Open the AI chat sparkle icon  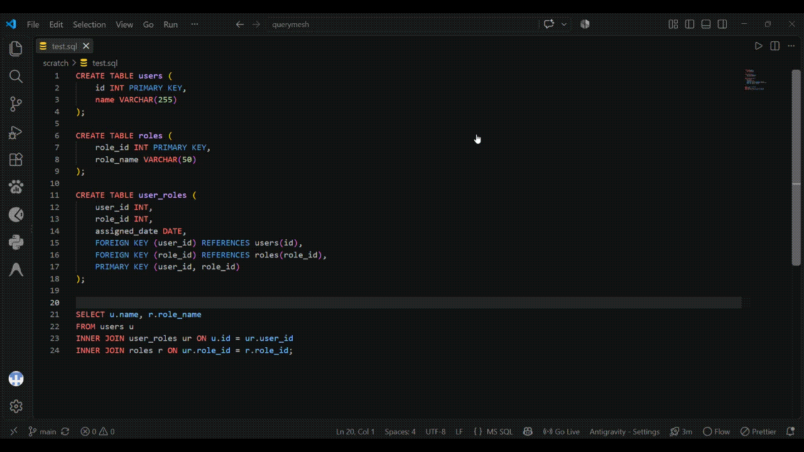(549, 24)
